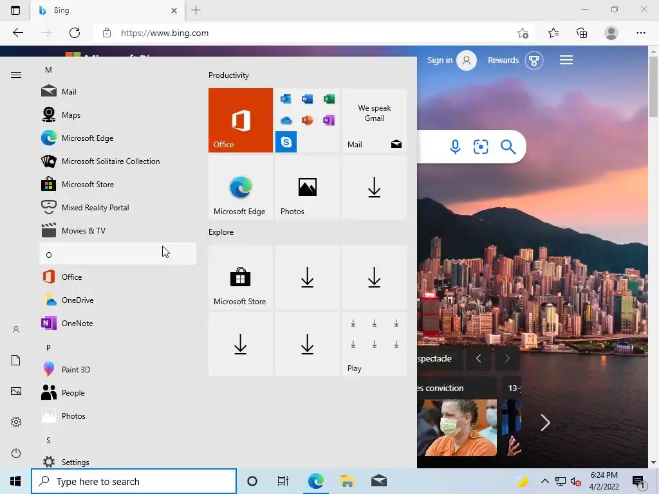Jump using the letter O header

point(118,253)
